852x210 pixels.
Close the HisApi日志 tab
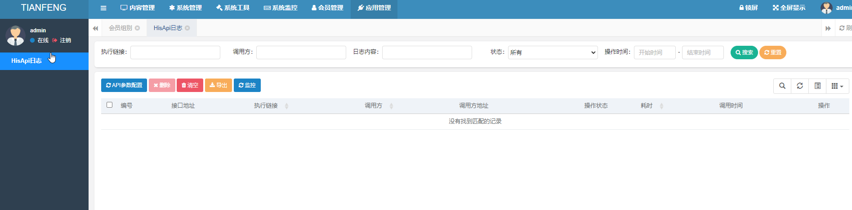187,28
